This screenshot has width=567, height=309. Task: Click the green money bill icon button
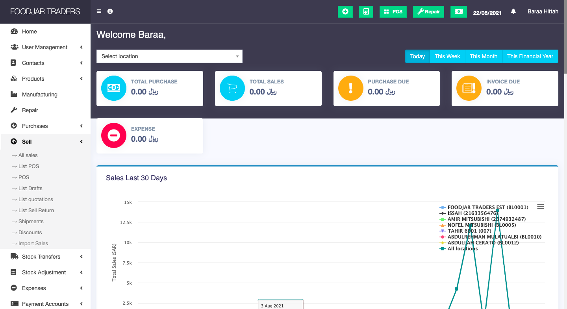point(459,12)
